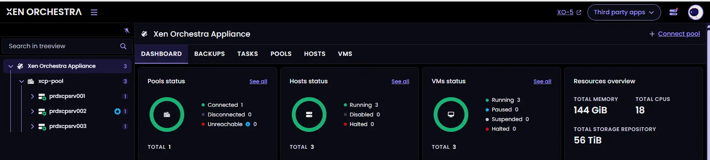Click the 56 TiB storage repository value
The width and height of the screenshot is (710, 160).
tap(587, 140)
